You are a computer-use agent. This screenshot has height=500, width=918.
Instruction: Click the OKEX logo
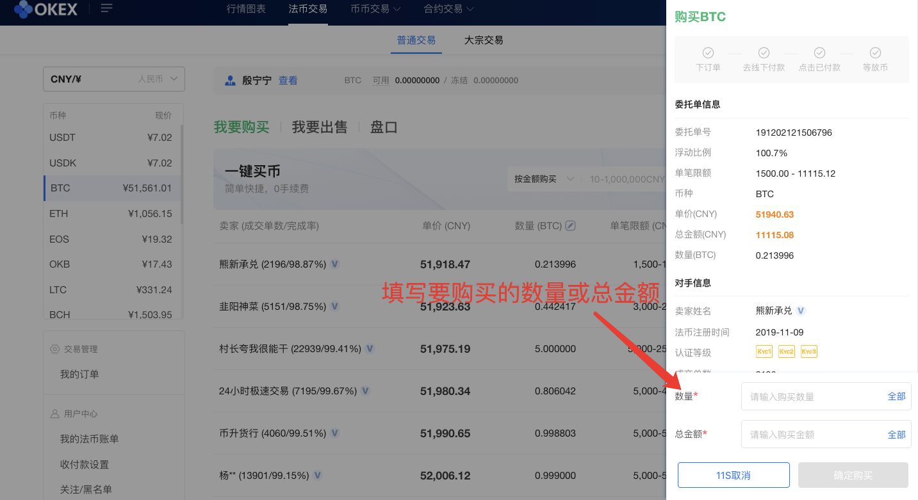click(45, 10)
